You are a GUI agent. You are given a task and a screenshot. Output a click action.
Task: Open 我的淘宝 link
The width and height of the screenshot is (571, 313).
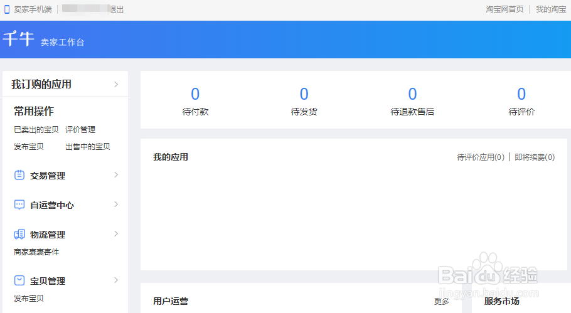pyautogui.click(x=551, y=9)
